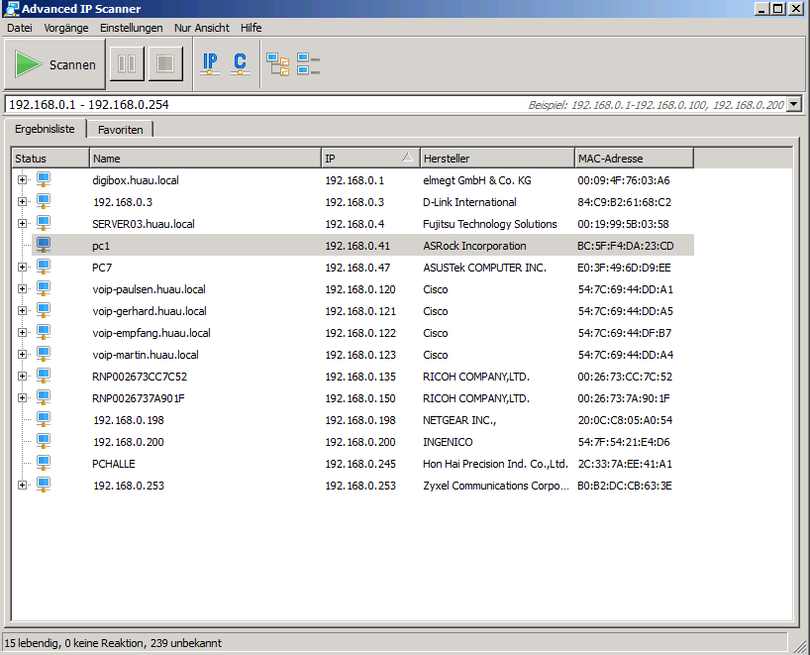Open the Einstellungen menu
The height and width of the screenshot is (655, 810).
pyautogui.click(x=131, y=28)
